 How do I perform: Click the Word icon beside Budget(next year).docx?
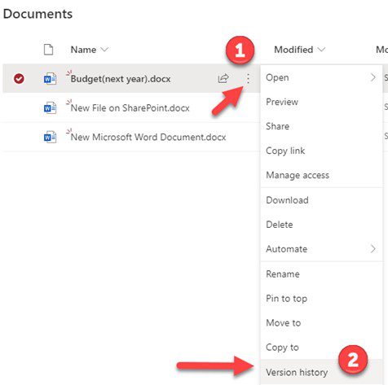click(50, 79)
